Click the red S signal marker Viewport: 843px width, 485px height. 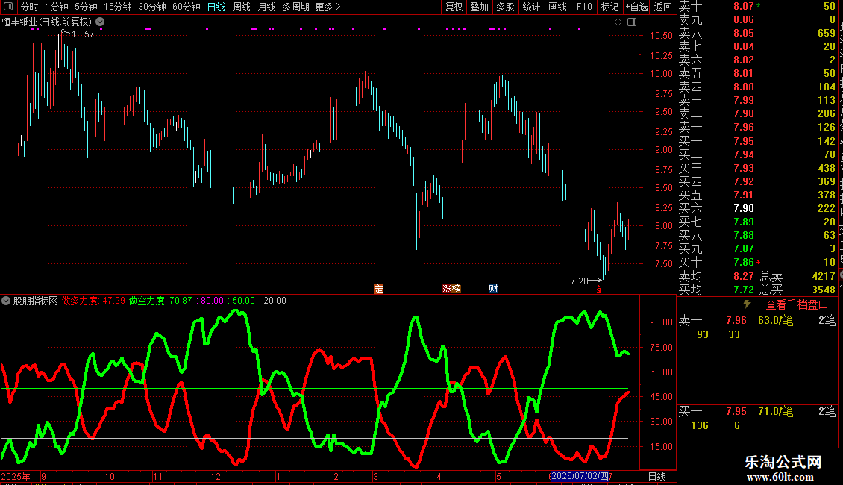click(x=599, y=290)
